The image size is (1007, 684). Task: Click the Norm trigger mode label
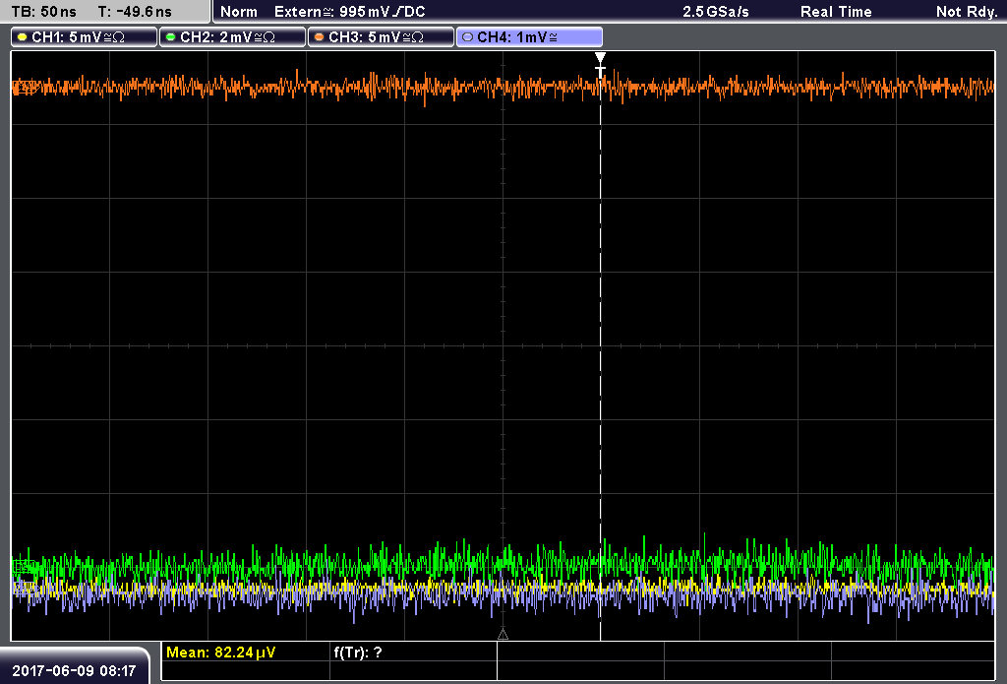[239, 12]
